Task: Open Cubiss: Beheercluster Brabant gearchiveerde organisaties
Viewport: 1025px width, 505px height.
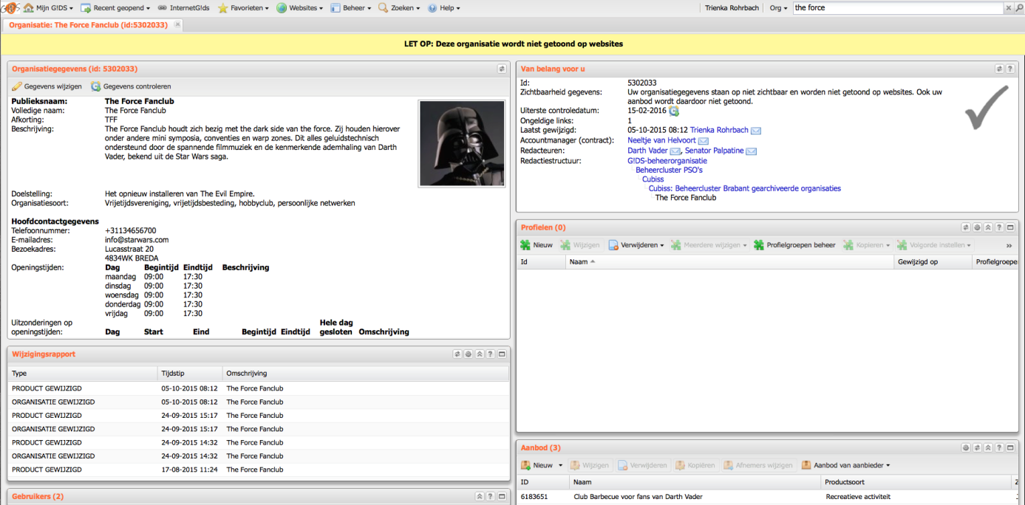Action: 745,188
